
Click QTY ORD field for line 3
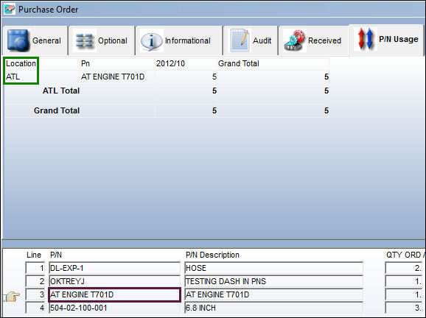click(x=404, y=294)
